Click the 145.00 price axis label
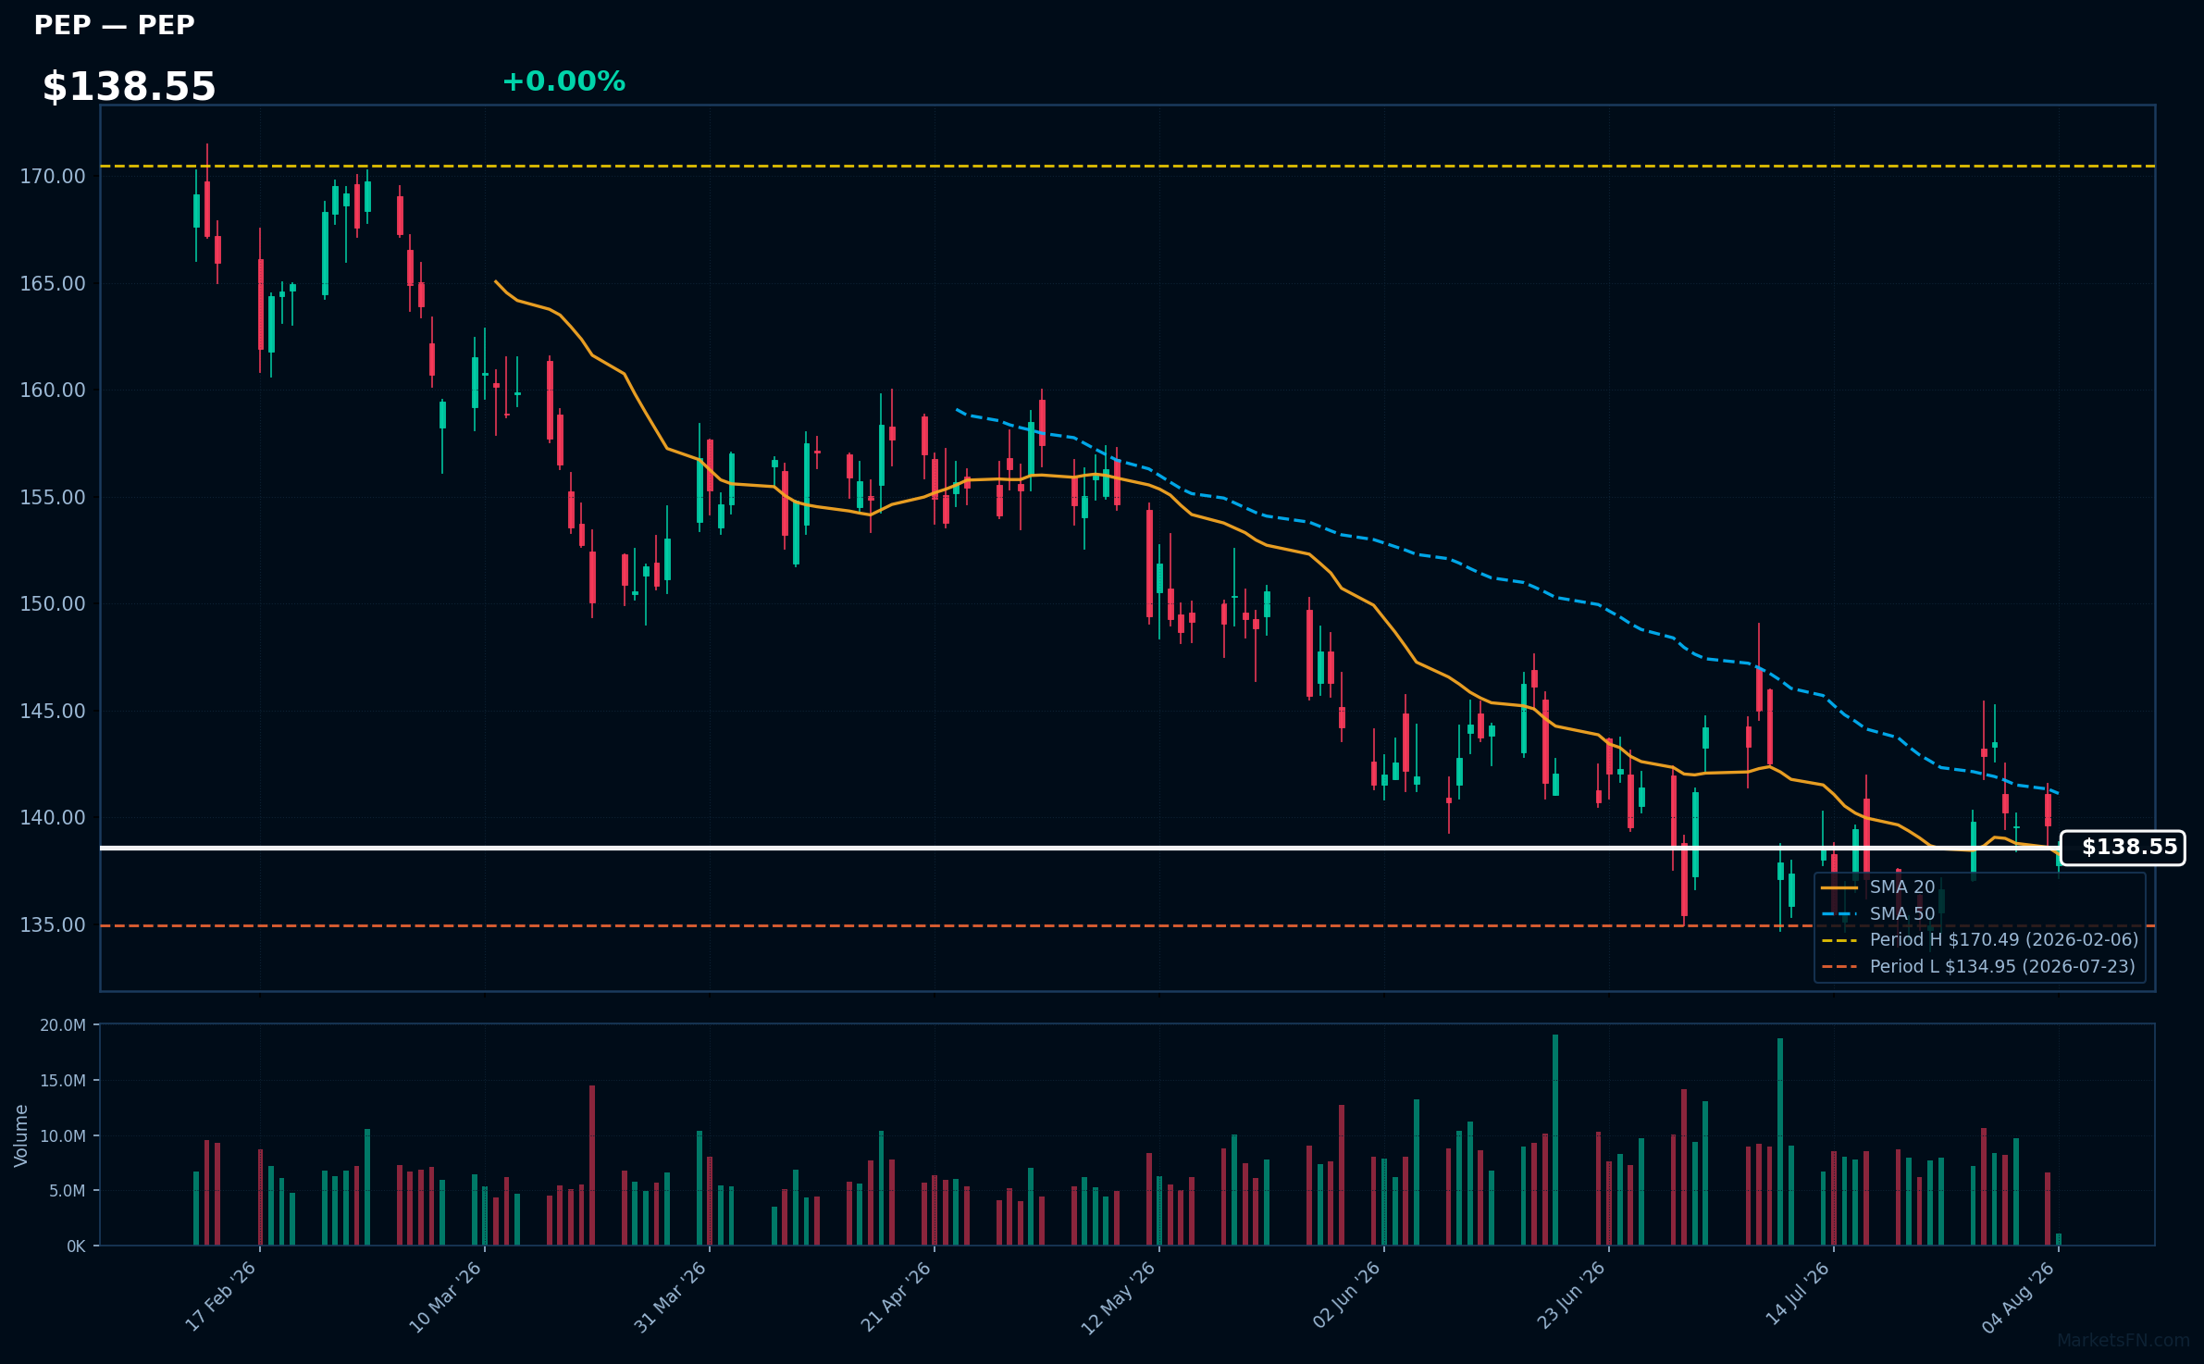Screen dimensions: 2204x1364 click(x=53, y=711)
